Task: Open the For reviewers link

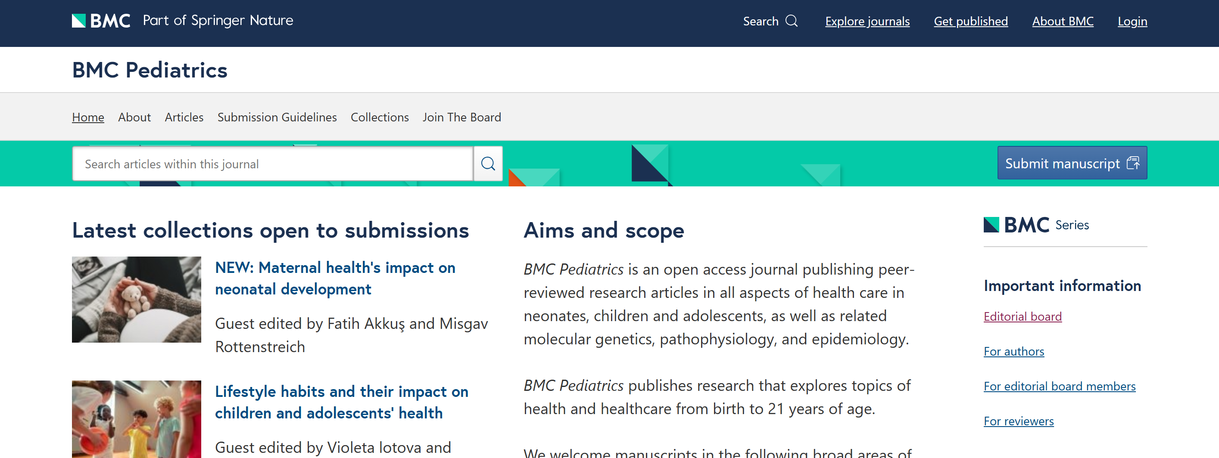Action: (x=1018, y=421)
